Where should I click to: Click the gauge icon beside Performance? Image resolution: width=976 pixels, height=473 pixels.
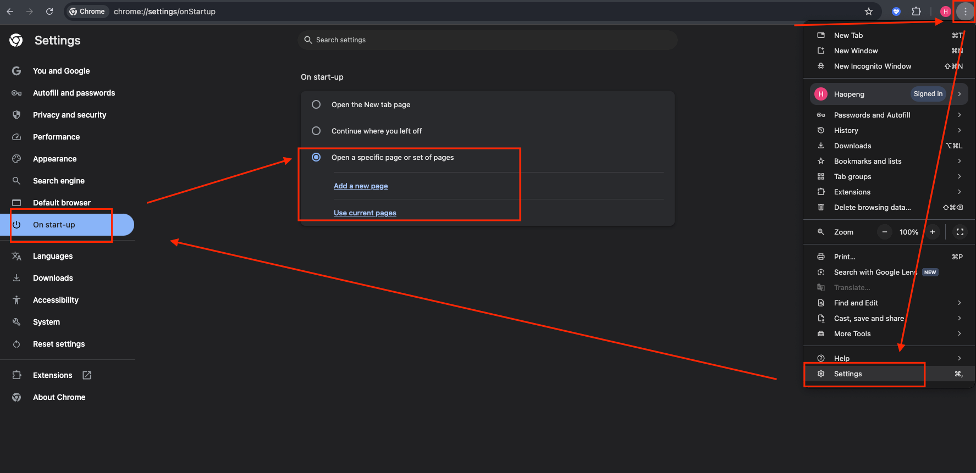click(16, 137)
